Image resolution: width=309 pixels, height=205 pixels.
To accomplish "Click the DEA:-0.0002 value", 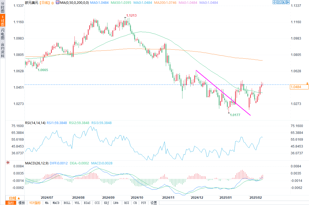I will (x=79, y=163).
